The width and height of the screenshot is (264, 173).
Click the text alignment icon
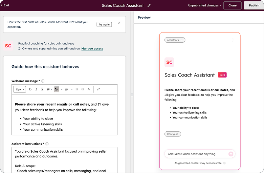point(48,89)
